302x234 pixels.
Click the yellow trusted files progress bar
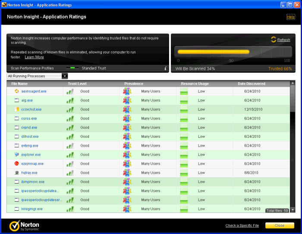pyautogui.click(x=214, y=52)
